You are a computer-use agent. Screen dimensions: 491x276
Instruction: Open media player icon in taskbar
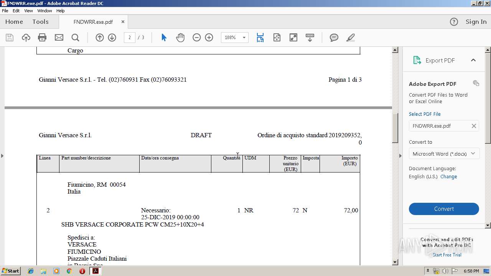click(56, 271)
